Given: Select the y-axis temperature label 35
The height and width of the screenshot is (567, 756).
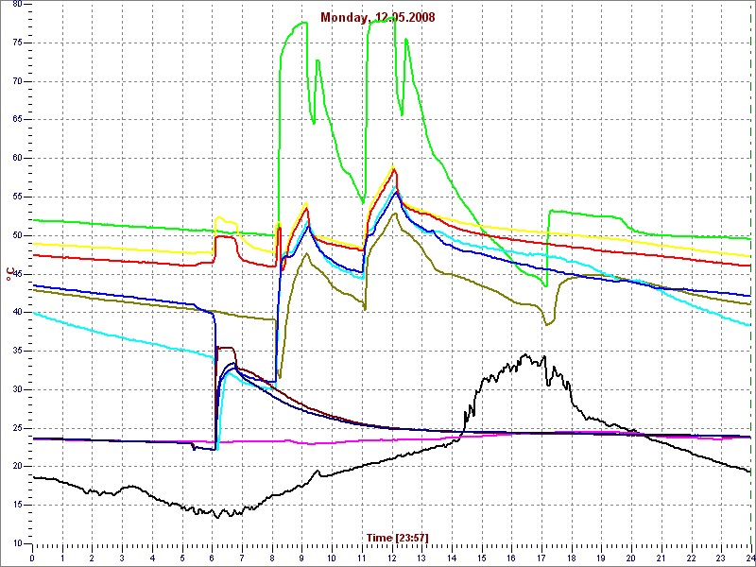Looking at the screenshot, I should point(17,351).
